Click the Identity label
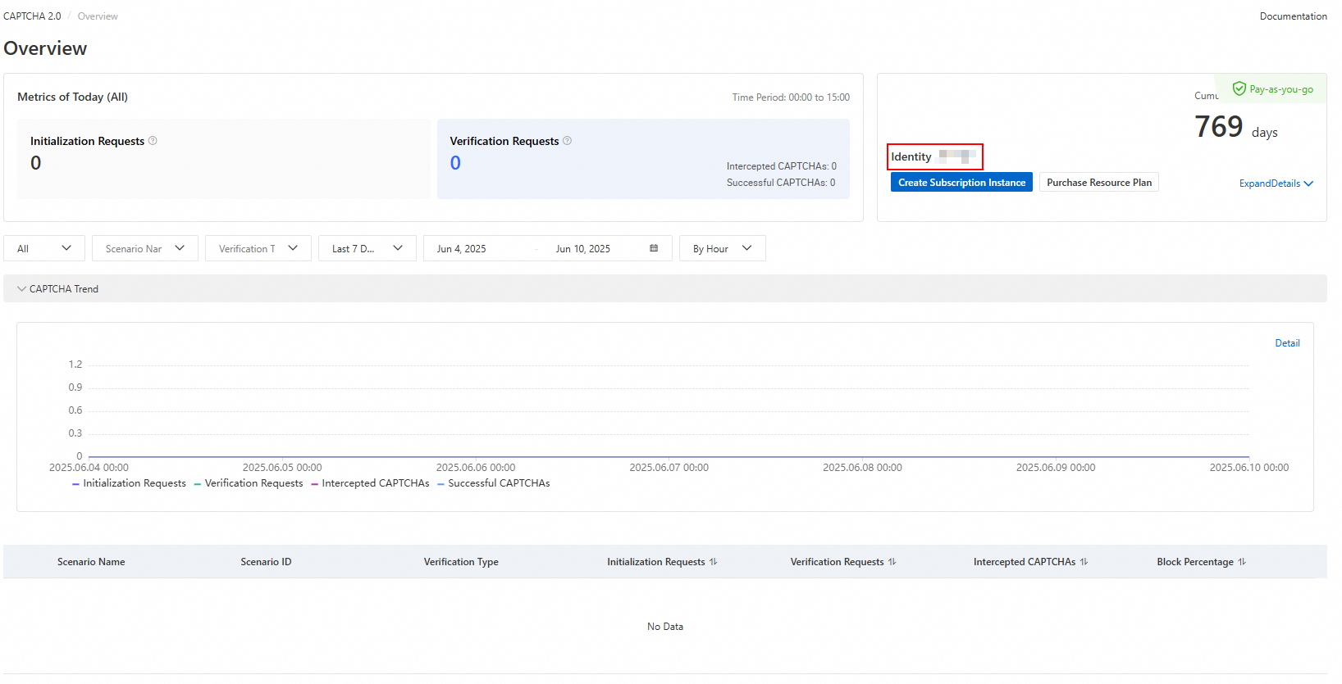Image resolution: width=1342 pixels, height=684 pixels. click(911, 156)
